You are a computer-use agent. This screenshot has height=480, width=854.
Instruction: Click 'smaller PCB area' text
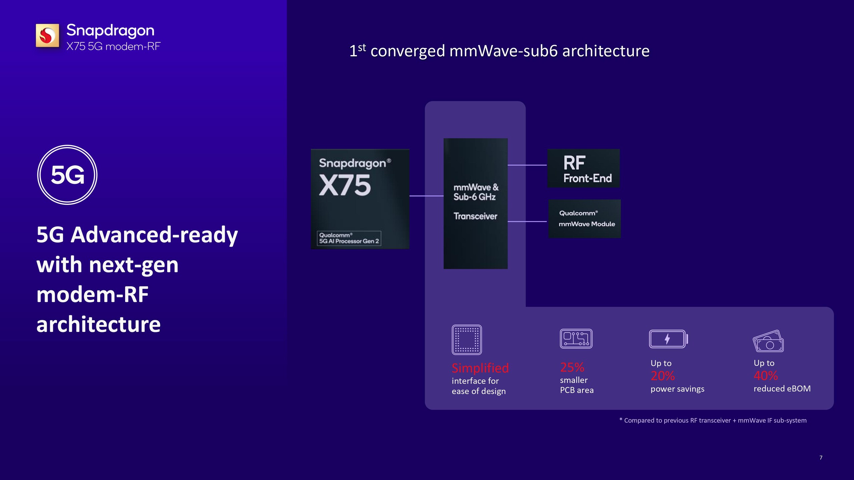coord(577,385)
